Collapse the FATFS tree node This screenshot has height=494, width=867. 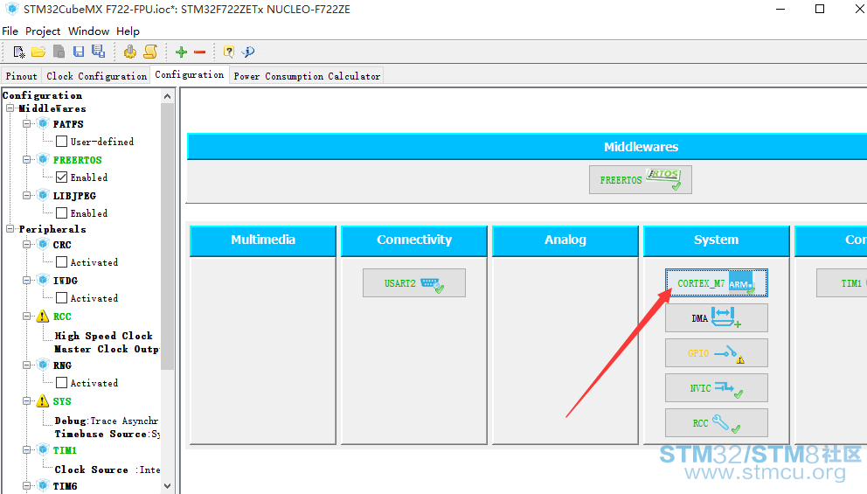point(26,124)
